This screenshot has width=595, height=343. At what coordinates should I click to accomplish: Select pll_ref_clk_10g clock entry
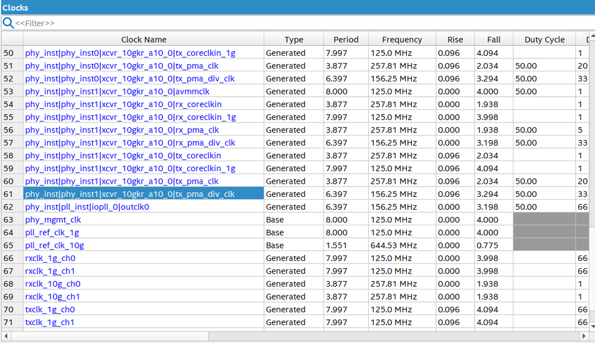[x=54, y=246]
